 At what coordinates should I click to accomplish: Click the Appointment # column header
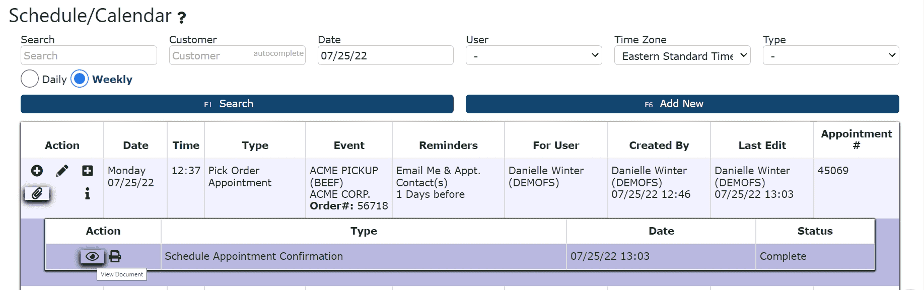coord(856,139)
